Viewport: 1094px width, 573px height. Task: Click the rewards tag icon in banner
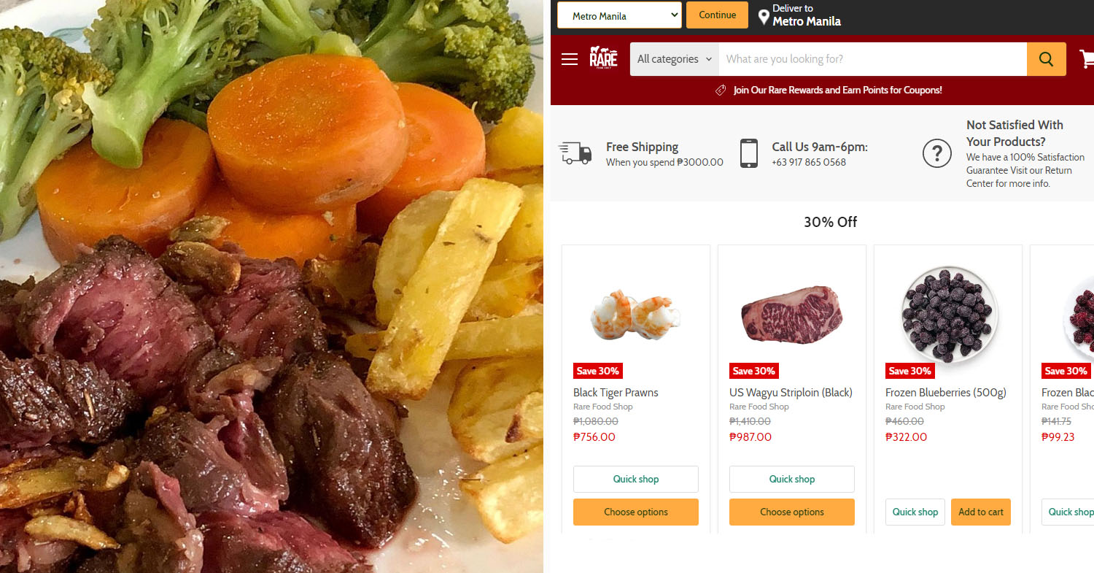[x=721, y=91]
